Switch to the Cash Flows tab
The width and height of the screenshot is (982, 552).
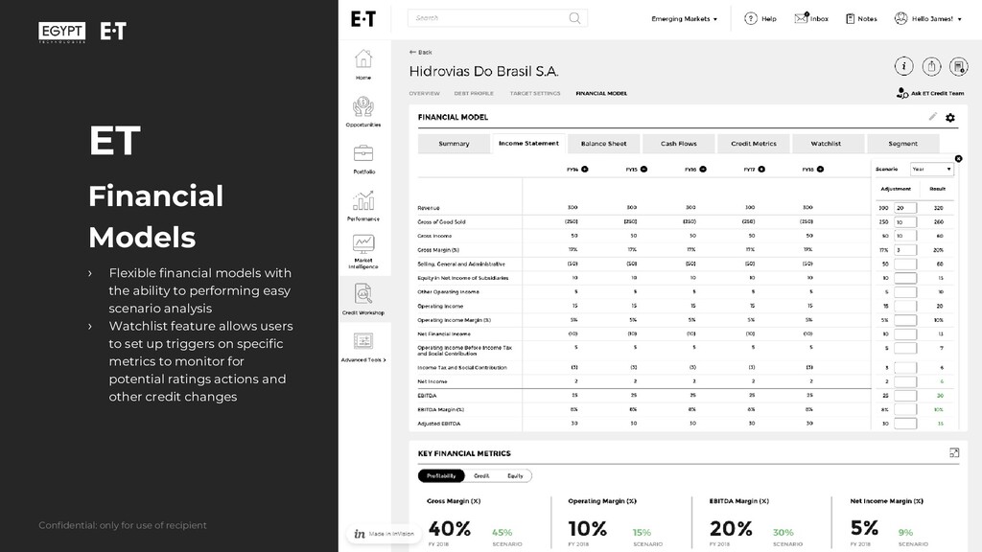point(678,144)
